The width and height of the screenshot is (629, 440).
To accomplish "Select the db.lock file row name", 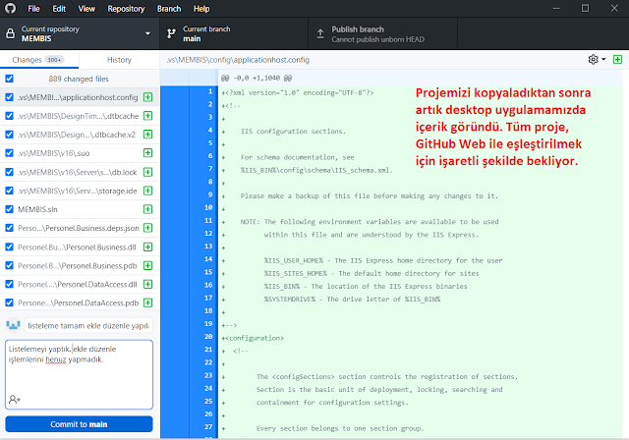I will (78, 172).
